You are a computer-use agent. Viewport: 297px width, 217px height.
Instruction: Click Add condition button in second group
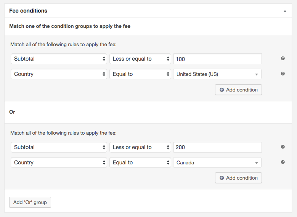click(238, 178)
